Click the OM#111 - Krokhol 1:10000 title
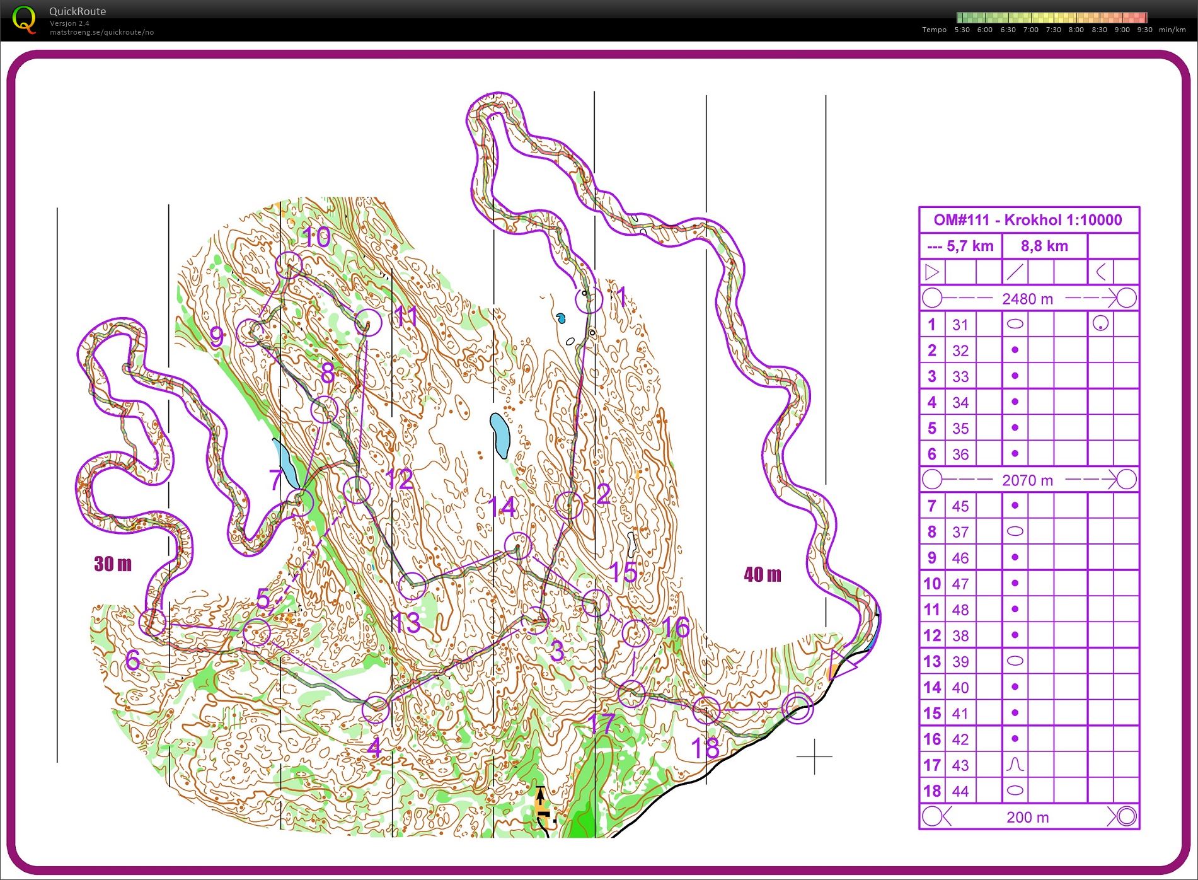Screen dimensions: 1198x880 tap(1028, 220)
